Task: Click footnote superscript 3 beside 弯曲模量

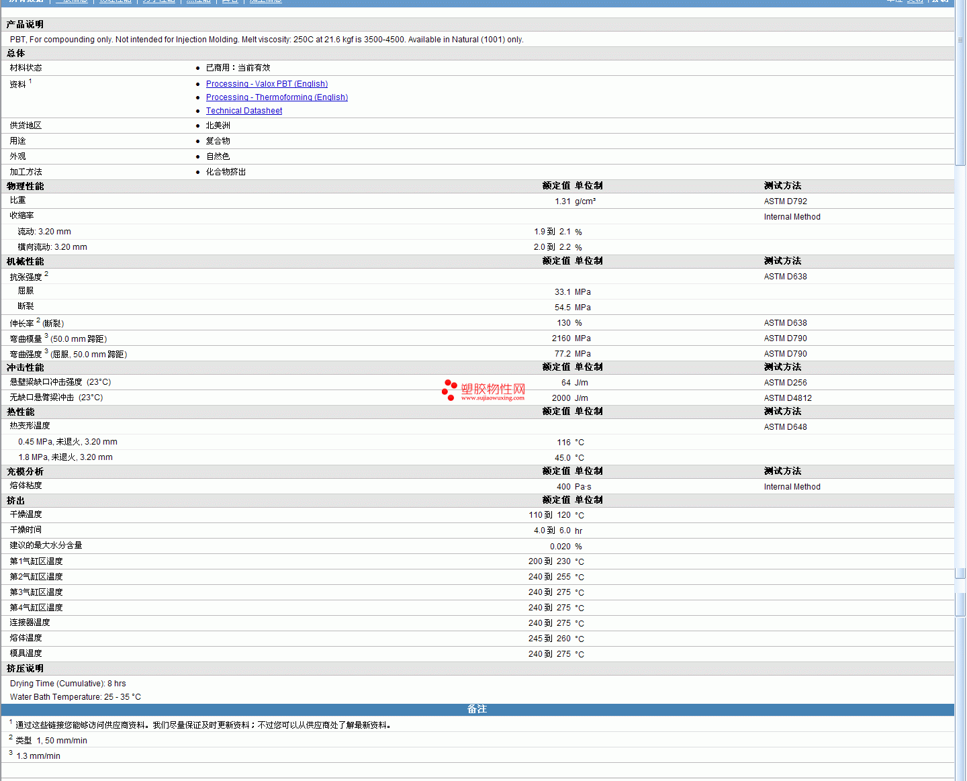Action: pos(46,336)
